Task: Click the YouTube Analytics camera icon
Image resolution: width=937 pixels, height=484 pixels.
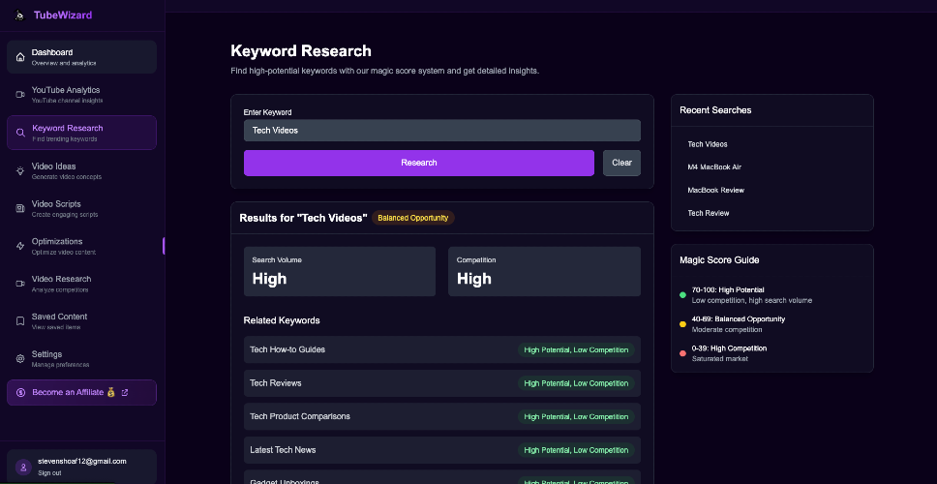Action: pos(20,95)
